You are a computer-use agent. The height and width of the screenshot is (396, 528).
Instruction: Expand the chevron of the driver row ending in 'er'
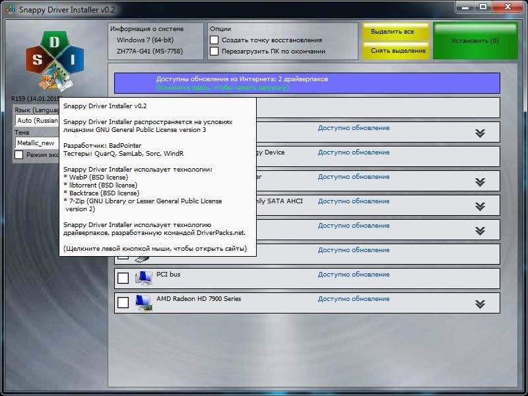480,182
